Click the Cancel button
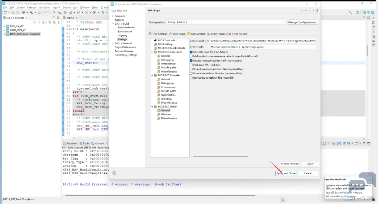The width and height of the screenshot is (379, 204). coord(308,173)
